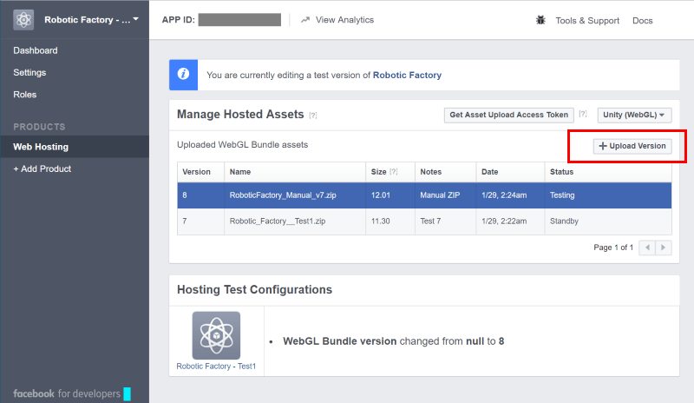Open Settings in the sidebar
Screen dimensions: 694x403
[29, 72]
